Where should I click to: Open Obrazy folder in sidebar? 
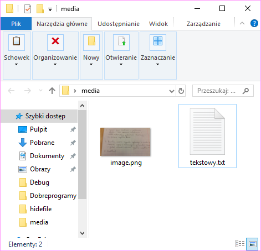[40, 169]
